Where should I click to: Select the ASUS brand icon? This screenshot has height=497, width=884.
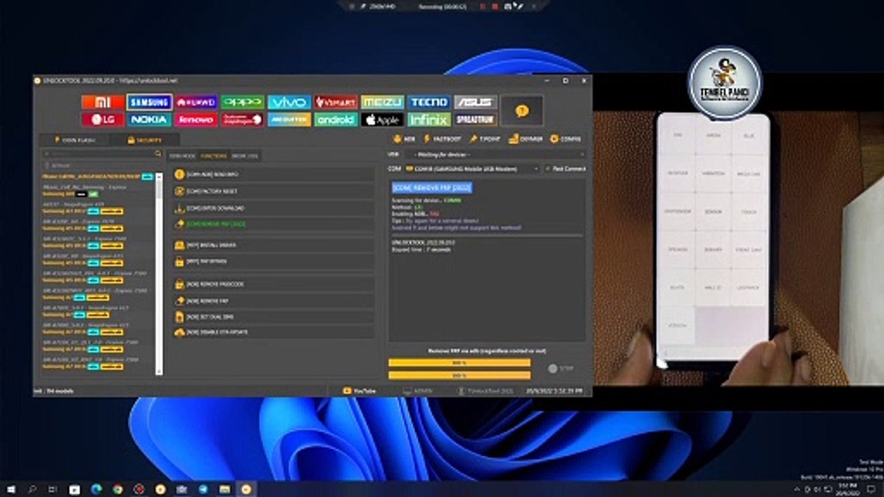coord(476,102)
